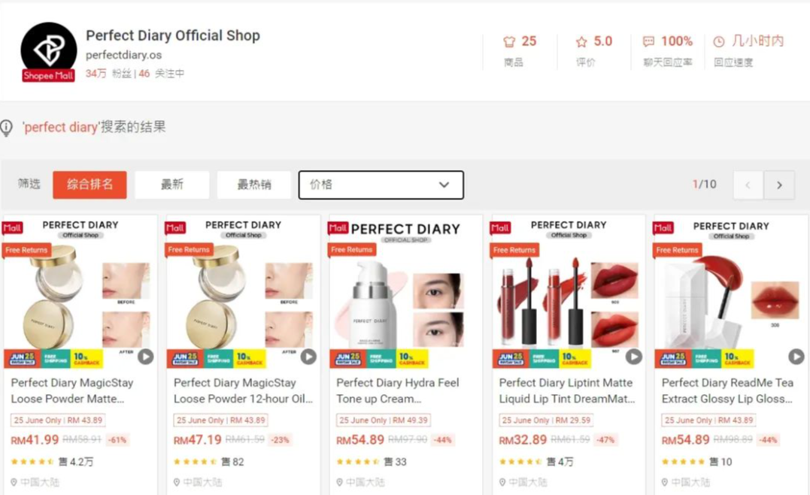This screenshot has height=495, width=810.
Task: Play video on Liptint Matte product image
Action: 633,357
